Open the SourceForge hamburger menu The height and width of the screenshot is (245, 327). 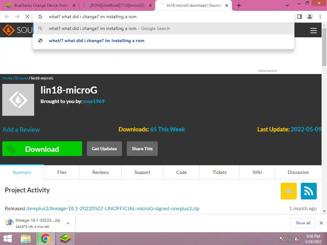tap(314, 31)
